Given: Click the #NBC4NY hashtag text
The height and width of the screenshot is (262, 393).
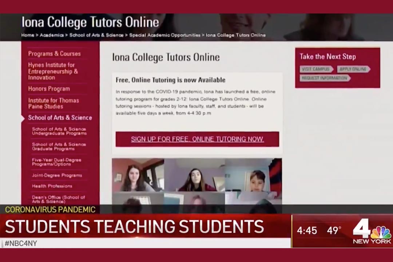Looking at the screenshot, I should (21, 243).
